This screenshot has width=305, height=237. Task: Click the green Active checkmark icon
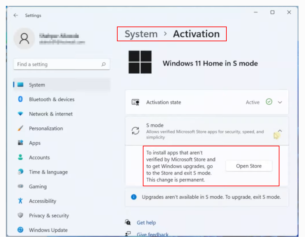point(269,102)
